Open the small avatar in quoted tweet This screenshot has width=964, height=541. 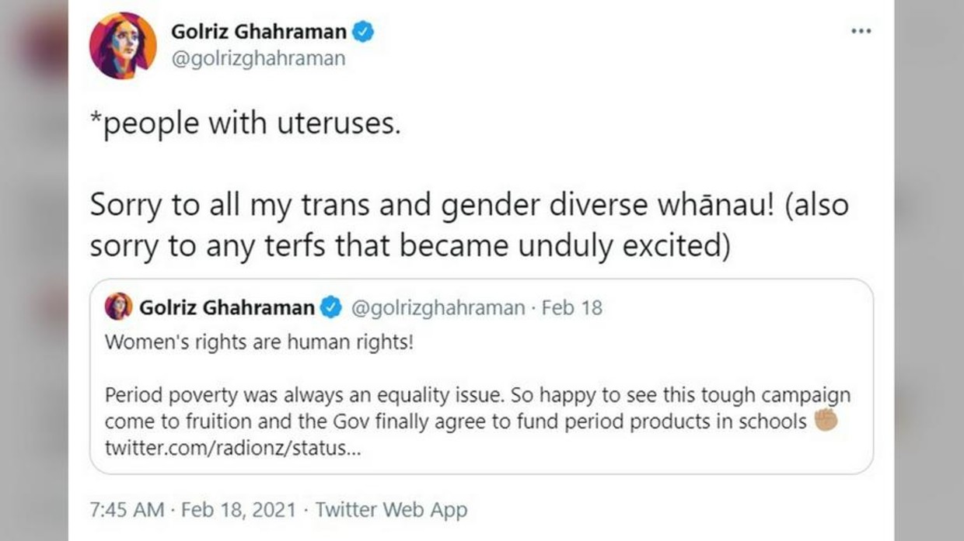[119, 307]
